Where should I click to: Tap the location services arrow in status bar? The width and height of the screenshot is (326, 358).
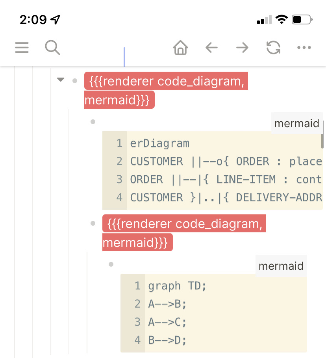pyautogui.click(x=55, y=19)
